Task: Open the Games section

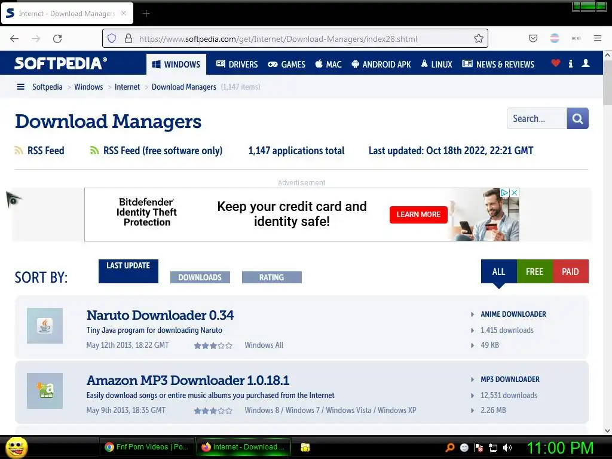Action: click(286, 65)
